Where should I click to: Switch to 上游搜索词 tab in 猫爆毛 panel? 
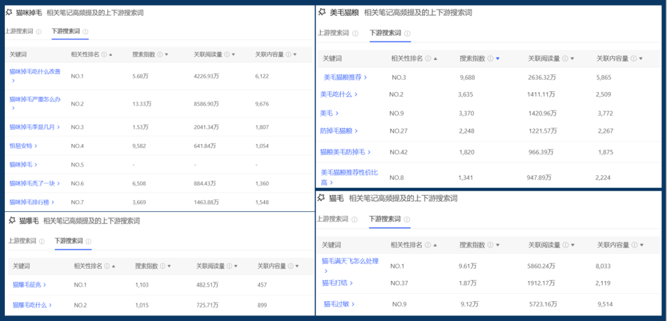(22, 241)
